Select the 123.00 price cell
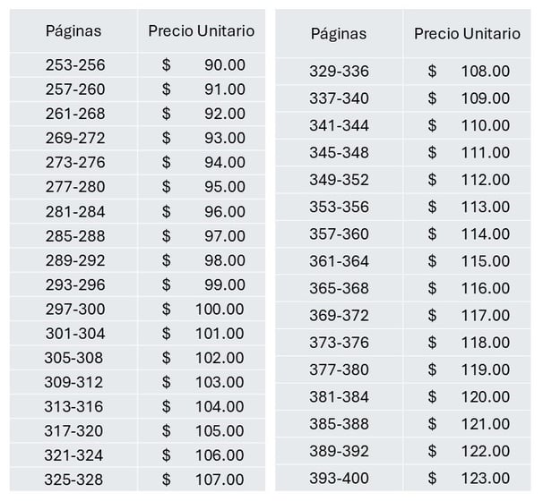This screenshot has width=543, height=501. [x=468, y=479]
